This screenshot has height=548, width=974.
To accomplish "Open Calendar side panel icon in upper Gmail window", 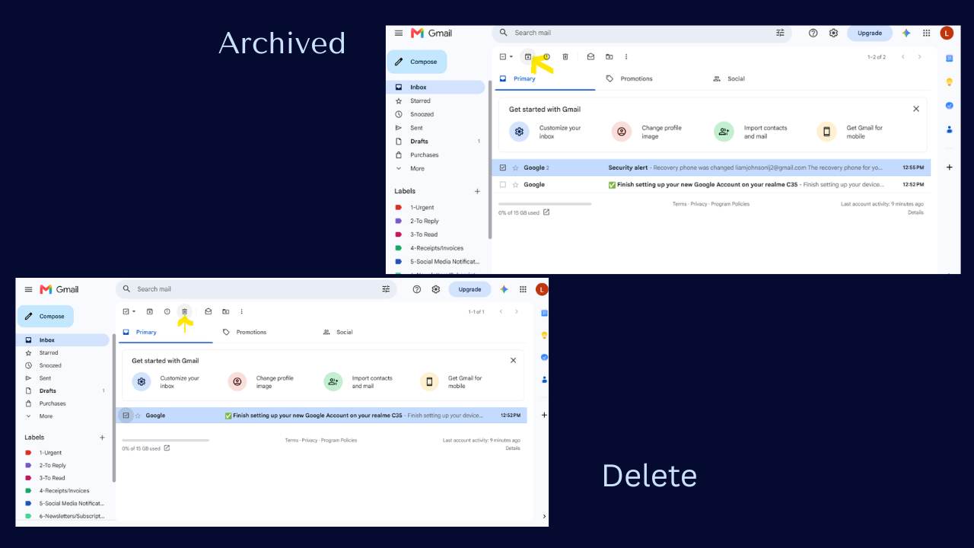I will coord(950,58).
